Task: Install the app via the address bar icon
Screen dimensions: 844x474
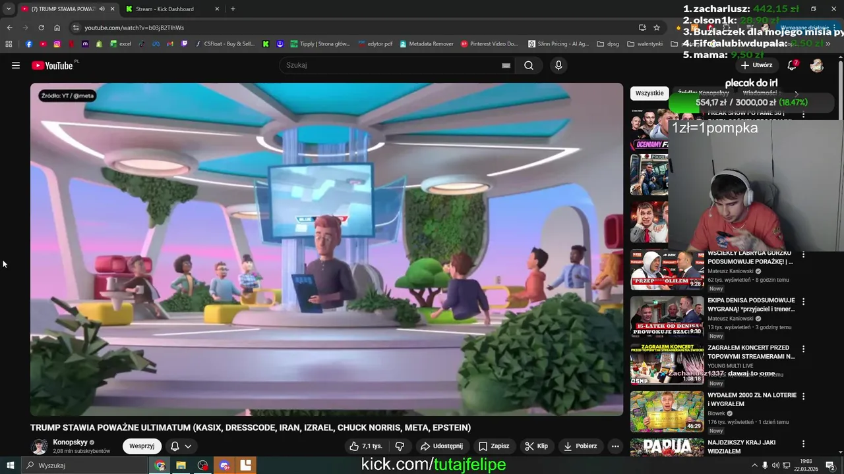Action: [642, 28]
